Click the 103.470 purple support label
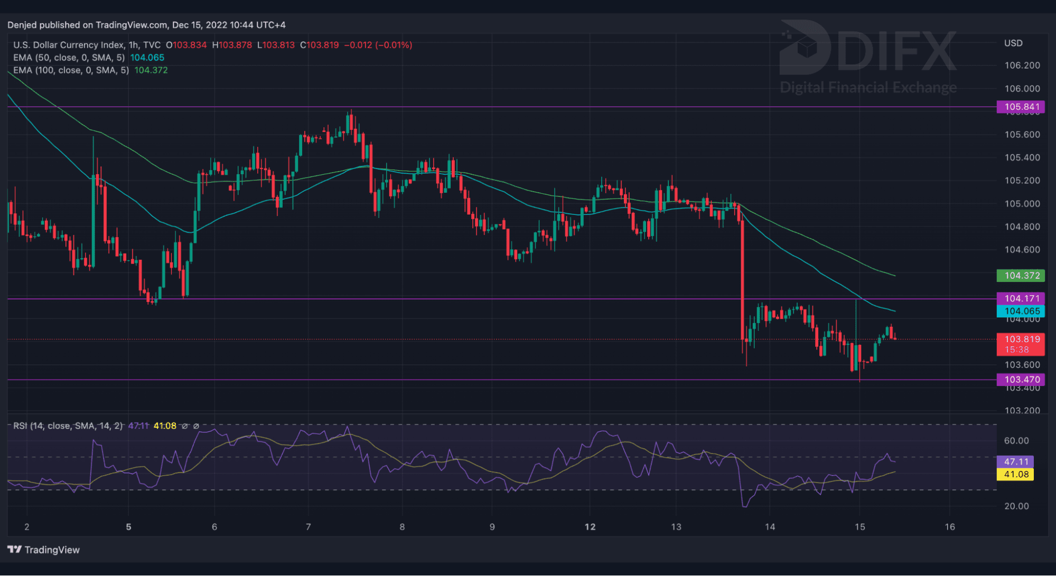 point(1021,380)
